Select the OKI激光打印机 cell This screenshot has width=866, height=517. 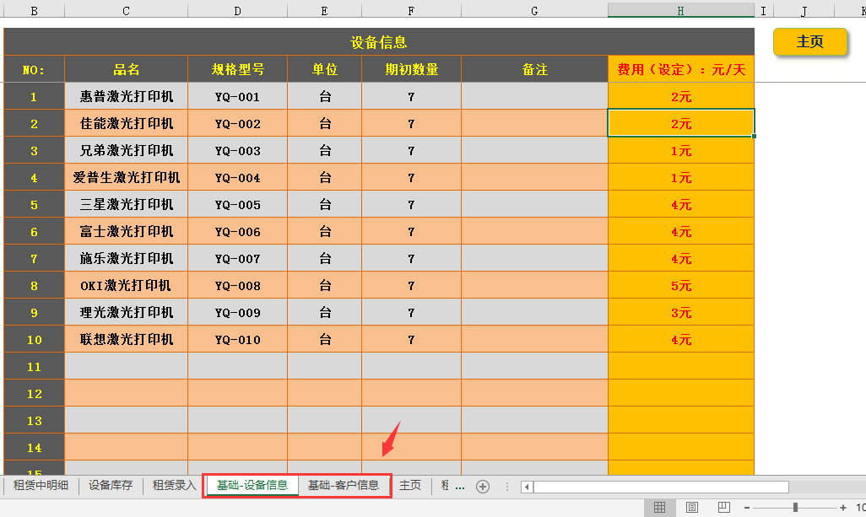(127, 285)
